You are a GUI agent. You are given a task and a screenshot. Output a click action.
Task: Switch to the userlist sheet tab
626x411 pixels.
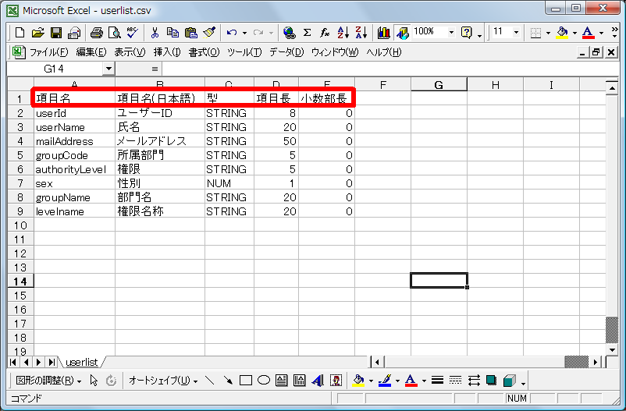(81, 362)
